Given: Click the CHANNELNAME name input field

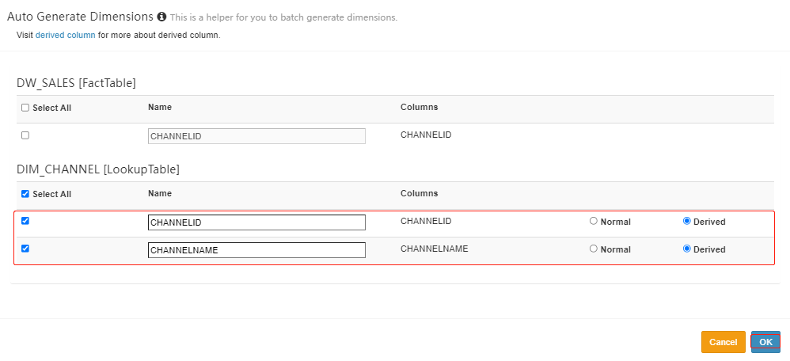Looking at the screenshot, I should pos(256,250).
